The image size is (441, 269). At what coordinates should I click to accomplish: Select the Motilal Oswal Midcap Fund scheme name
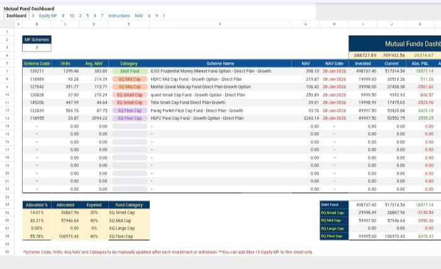(x=201, y=87)
